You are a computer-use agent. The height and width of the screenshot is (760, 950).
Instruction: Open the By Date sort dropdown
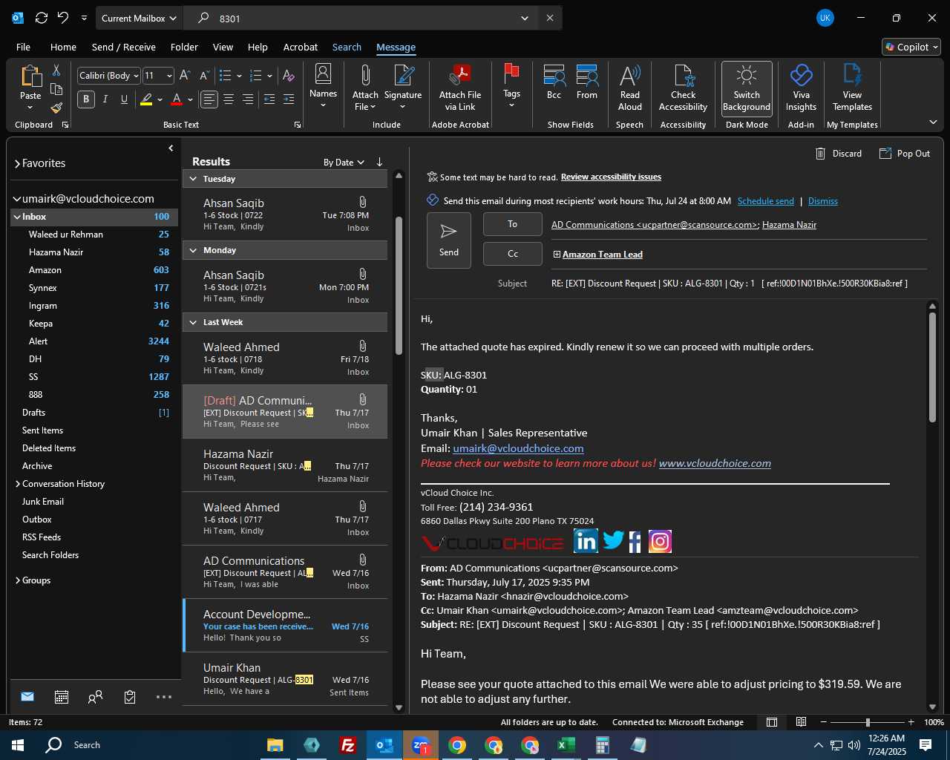[x=344, y=162]
